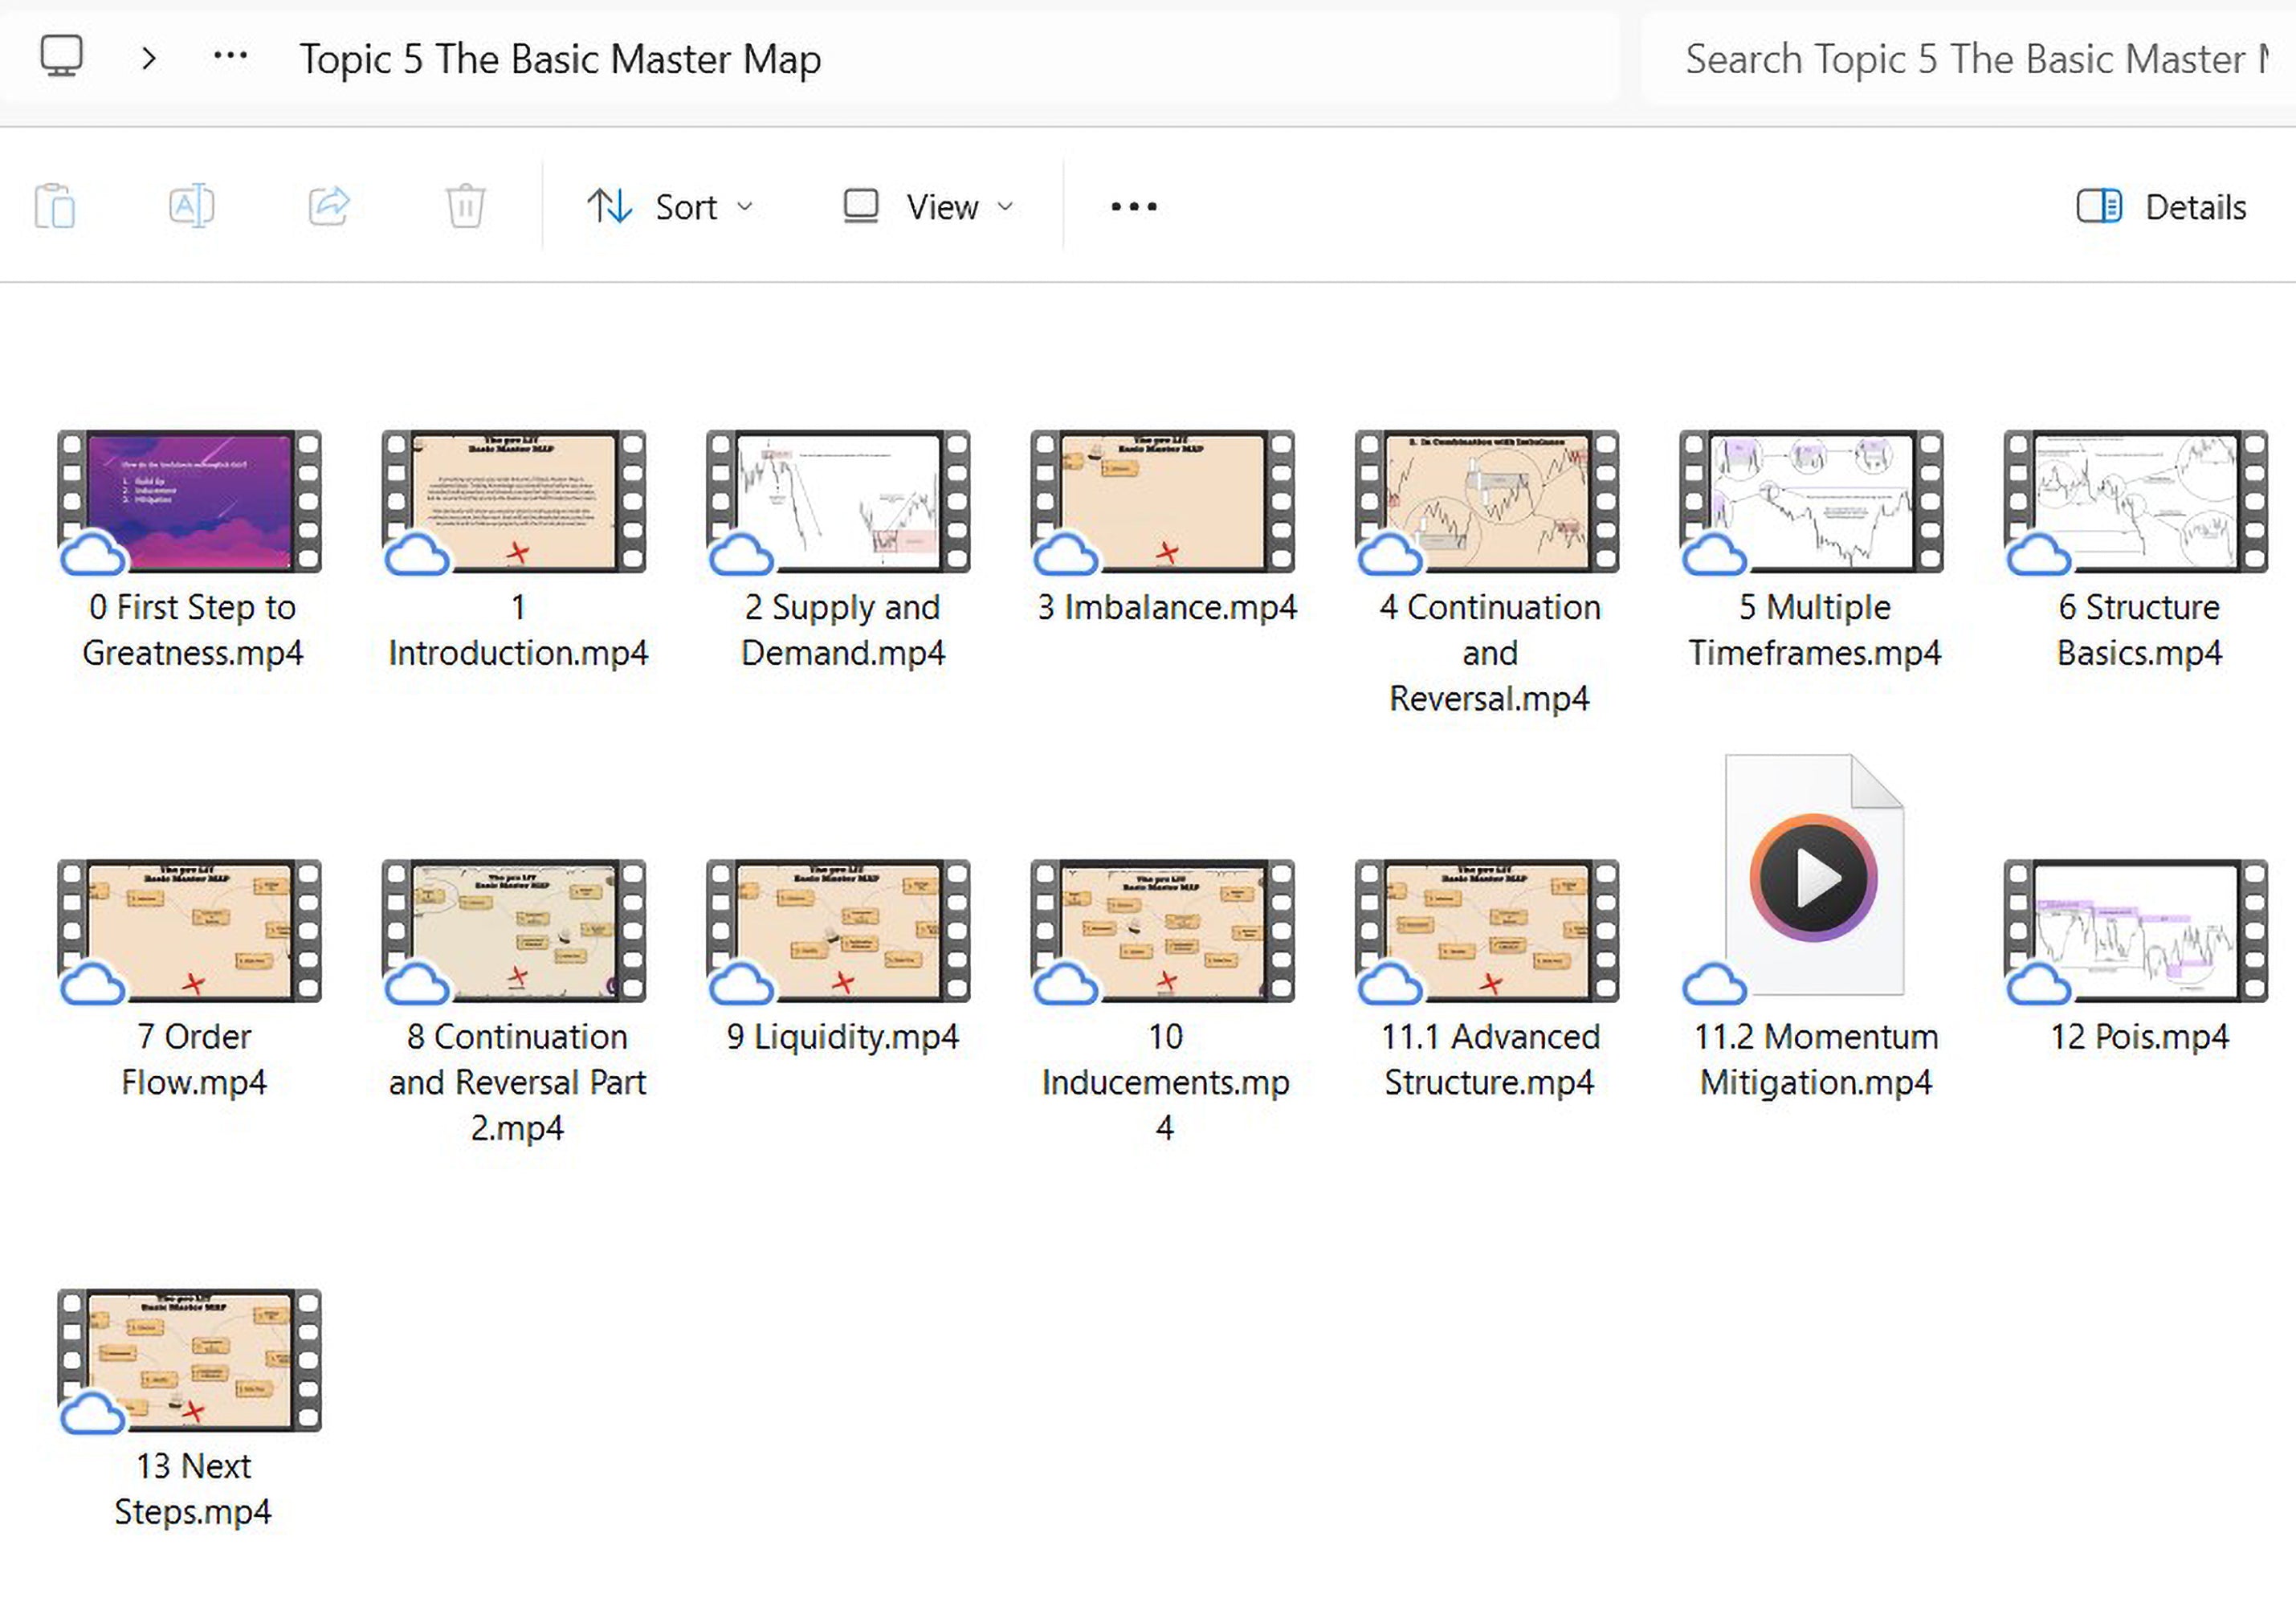The width and height of the screenshot is (2296, 1606).
Task: Select the '2 Supply and Demand.mp4' thumbnail
Action: click(x=838, y=501)
